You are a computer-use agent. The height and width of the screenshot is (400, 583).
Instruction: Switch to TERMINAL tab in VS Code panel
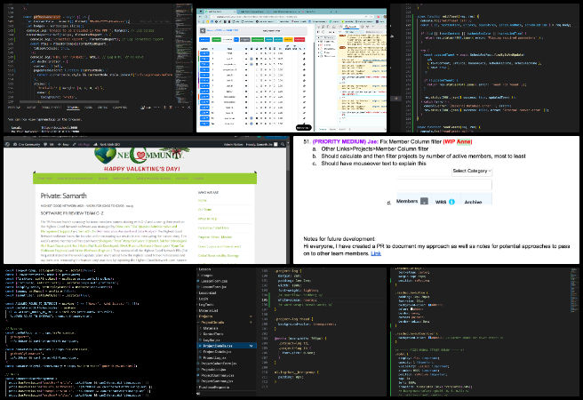(x=73, y=108)
